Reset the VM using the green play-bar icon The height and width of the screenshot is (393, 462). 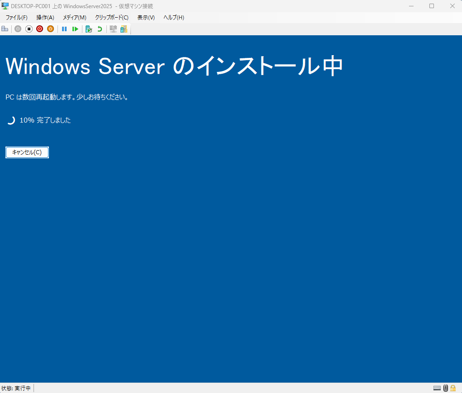(75, 29)
